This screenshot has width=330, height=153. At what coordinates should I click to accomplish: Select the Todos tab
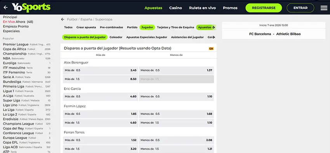[x=68, y=27]
